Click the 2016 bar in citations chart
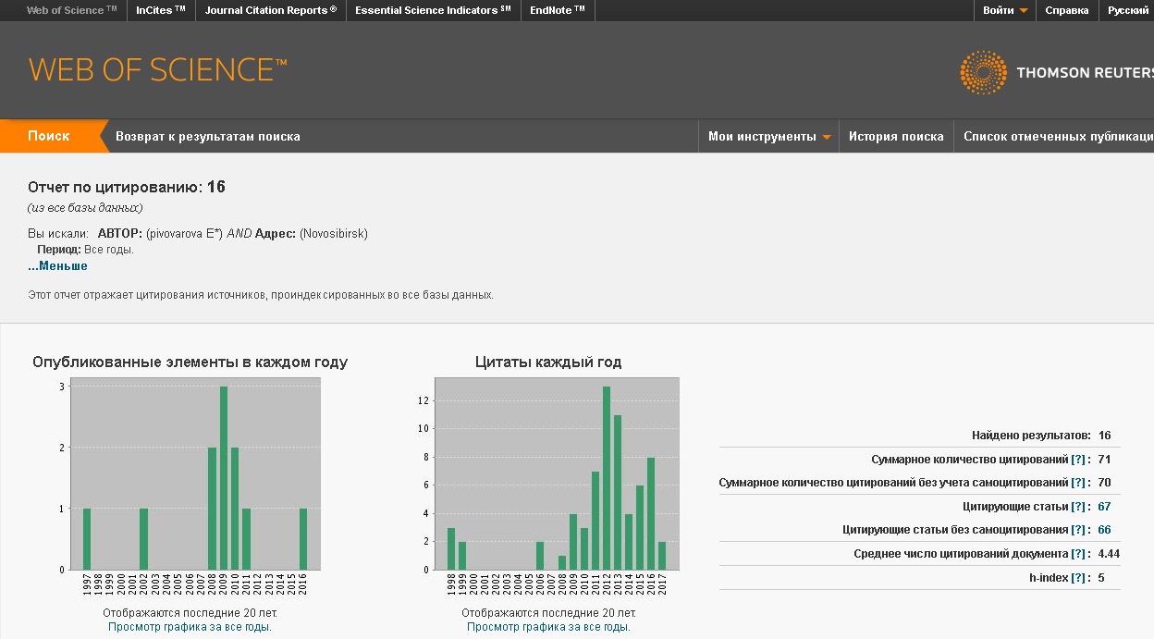Image resolution: width=1154 pixels, height=639 pixels. coord(651,513)
